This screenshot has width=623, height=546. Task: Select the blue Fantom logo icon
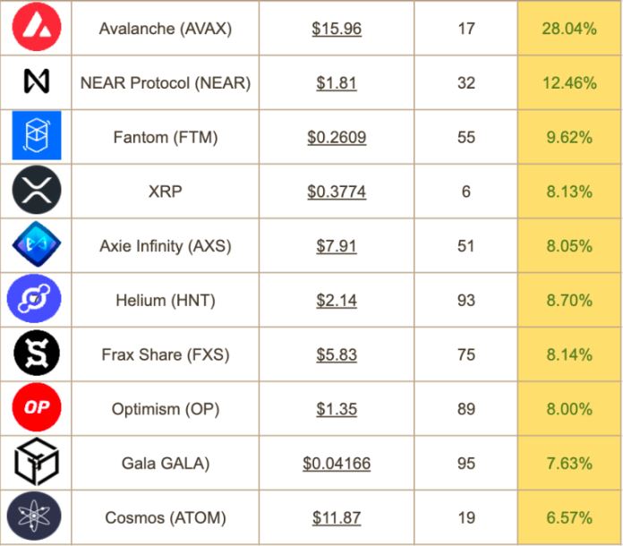point(37,135)
